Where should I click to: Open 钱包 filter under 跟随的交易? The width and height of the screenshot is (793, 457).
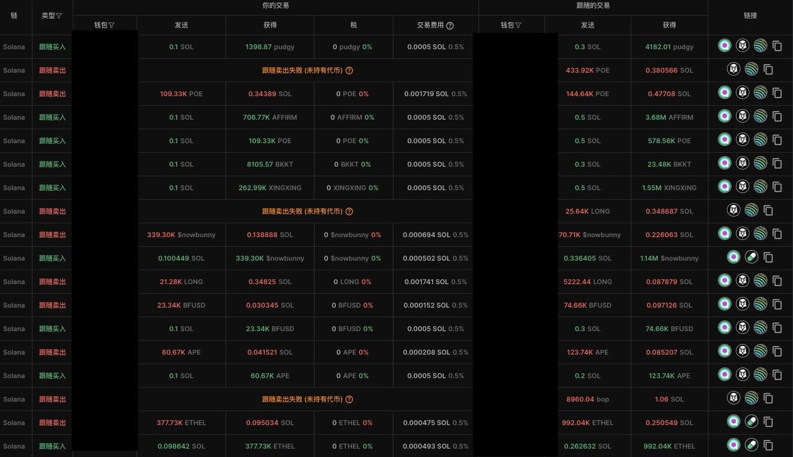tap(518, 25)
